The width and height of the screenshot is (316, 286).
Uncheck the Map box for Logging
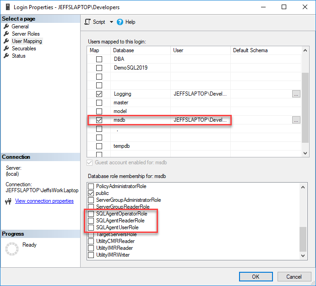coord(99,94)
